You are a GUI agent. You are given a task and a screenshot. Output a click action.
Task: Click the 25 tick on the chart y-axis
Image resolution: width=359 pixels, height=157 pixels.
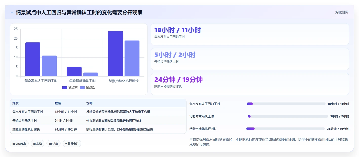16,29
